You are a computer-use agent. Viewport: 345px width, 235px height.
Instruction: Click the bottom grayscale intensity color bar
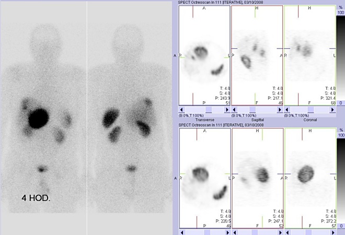341,179
